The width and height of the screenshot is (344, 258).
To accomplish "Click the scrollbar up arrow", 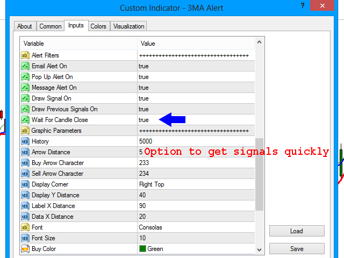I will point(259,42).
